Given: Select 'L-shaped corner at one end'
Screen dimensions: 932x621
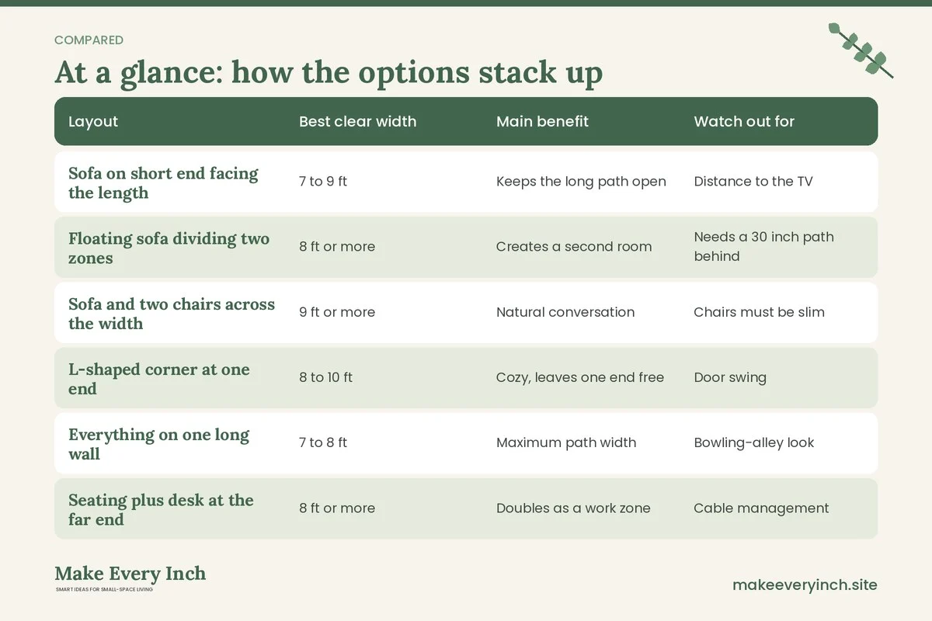Looking at the screenshot, I should pos(159,378).
